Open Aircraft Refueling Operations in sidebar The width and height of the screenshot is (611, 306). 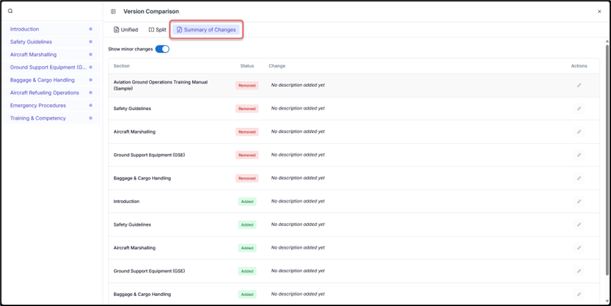[x=45, y=93]
